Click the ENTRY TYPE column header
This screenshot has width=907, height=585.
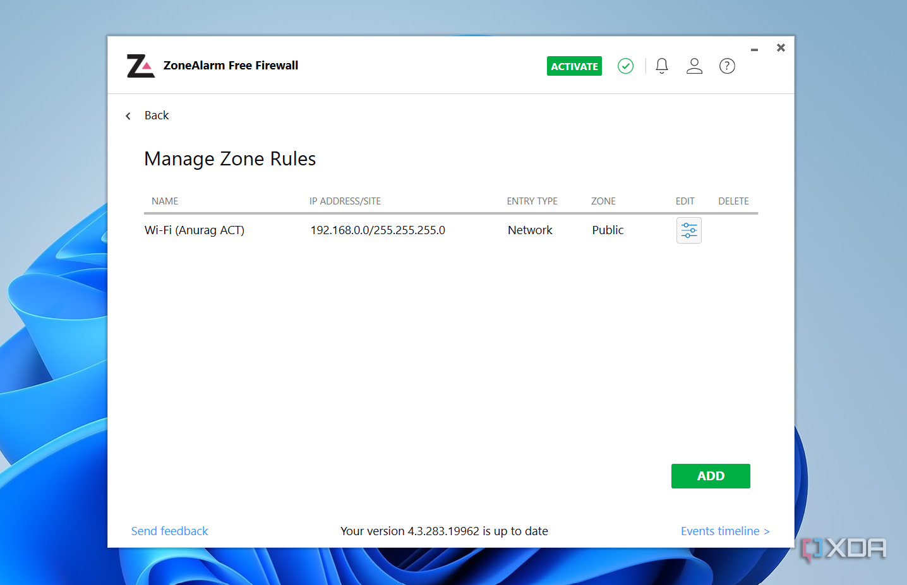click(x=532, y=201)
